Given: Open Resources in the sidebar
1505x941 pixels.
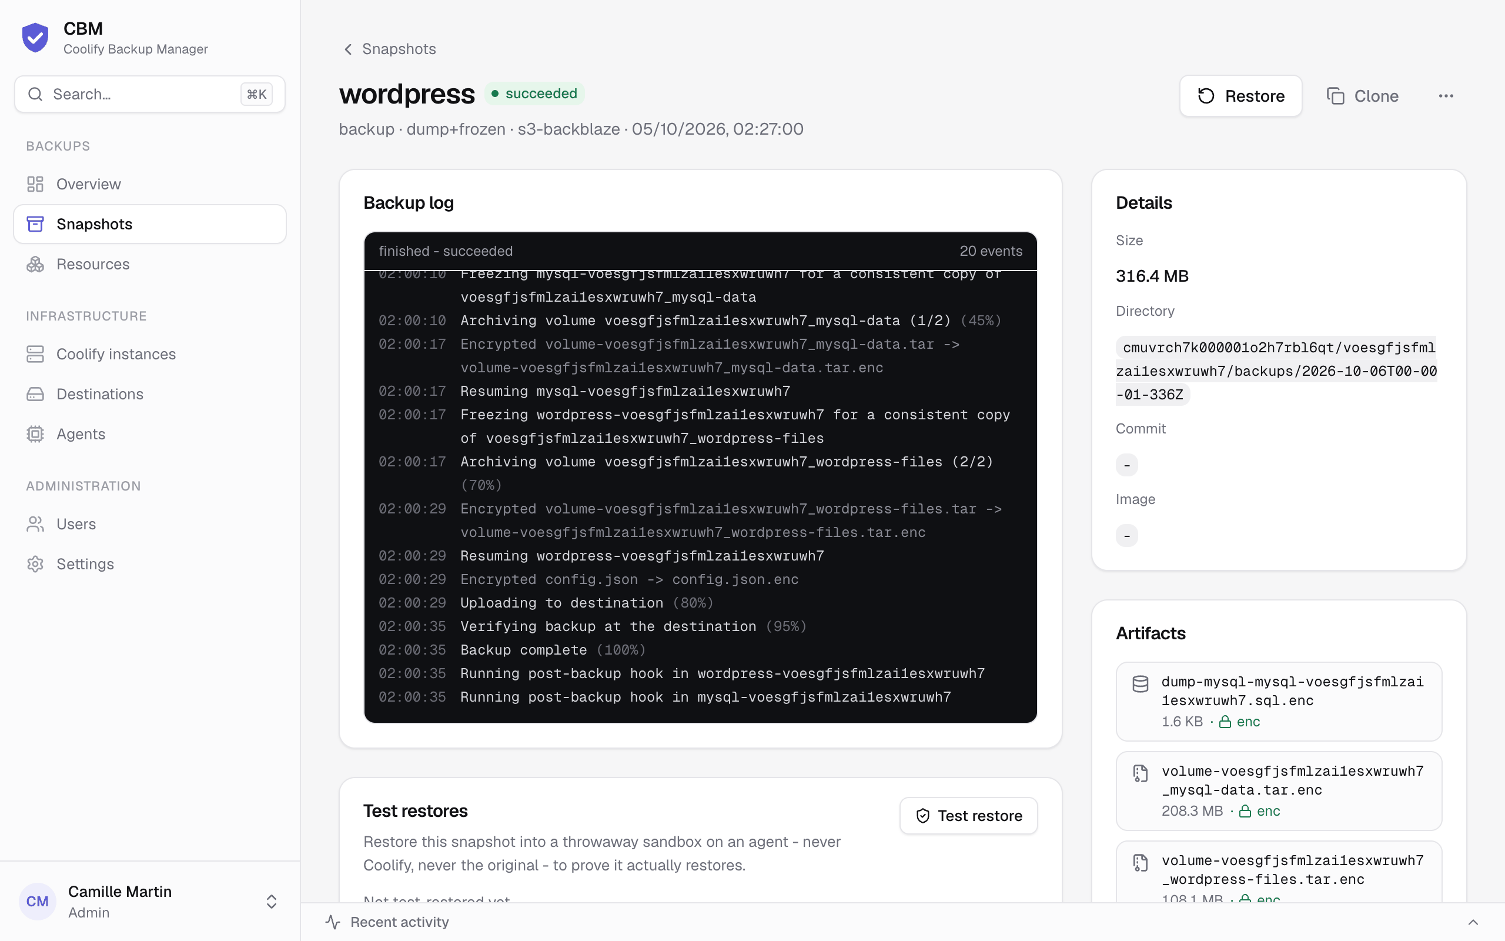Looking at the screenshot, I should [150, 265].
